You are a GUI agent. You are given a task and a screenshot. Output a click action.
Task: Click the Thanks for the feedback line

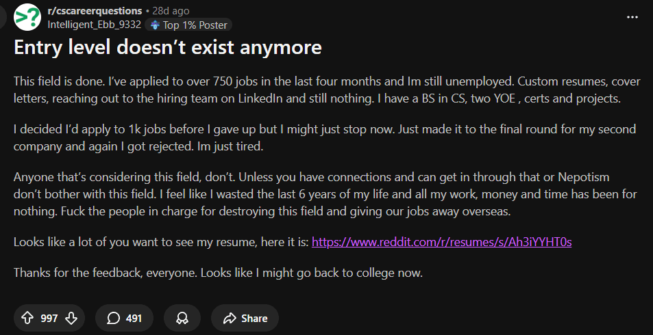click(218, 273)
